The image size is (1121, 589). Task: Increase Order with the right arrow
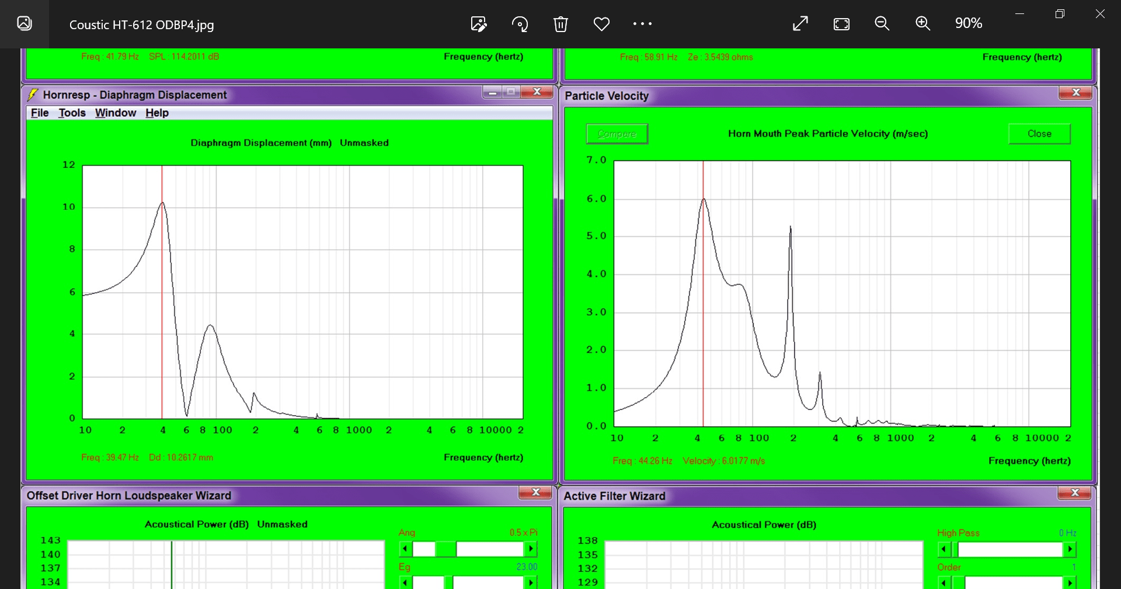(x=1070, y=583)
